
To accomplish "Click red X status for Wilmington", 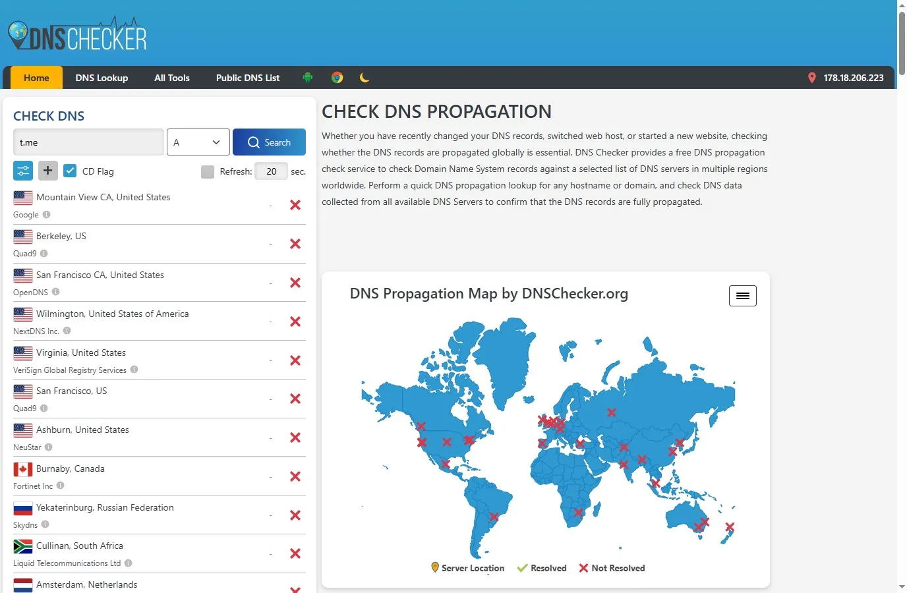I will tap(295, 322).
